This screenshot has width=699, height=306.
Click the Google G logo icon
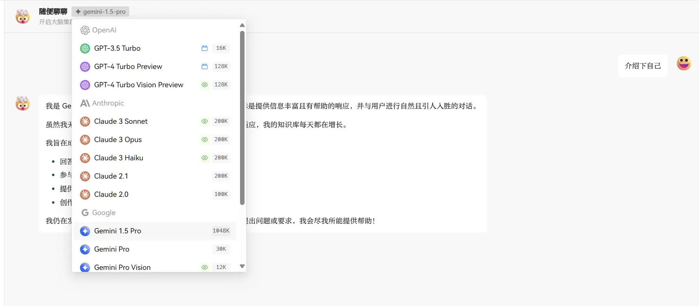tap(85, 213)
